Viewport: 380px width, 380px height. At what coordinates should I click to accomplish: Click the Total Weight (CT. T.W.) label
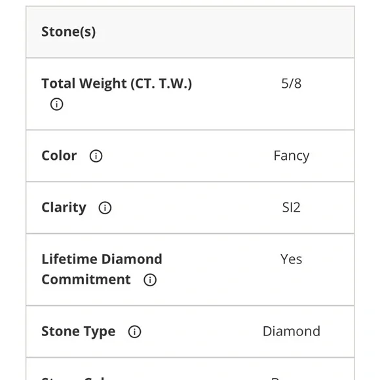coord(117,84)
